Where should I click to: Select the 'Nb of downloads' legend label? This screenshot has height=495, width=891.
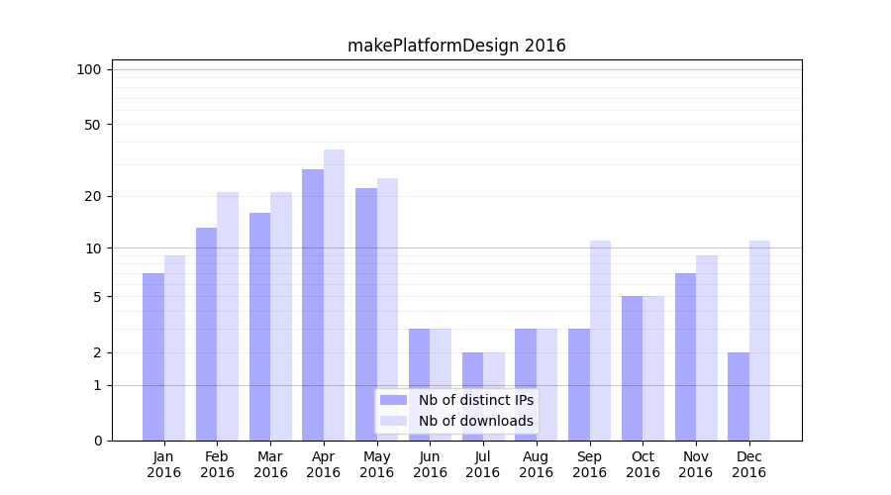(475, 421)
